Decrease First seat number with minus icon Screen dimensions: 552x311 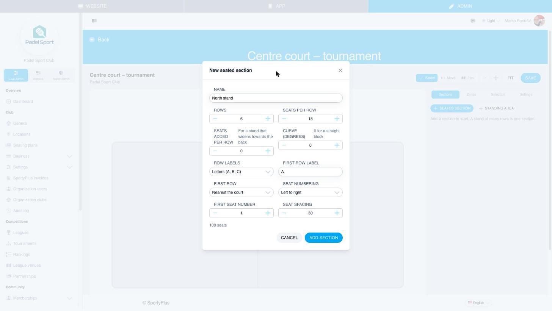(x=215, y=213)
